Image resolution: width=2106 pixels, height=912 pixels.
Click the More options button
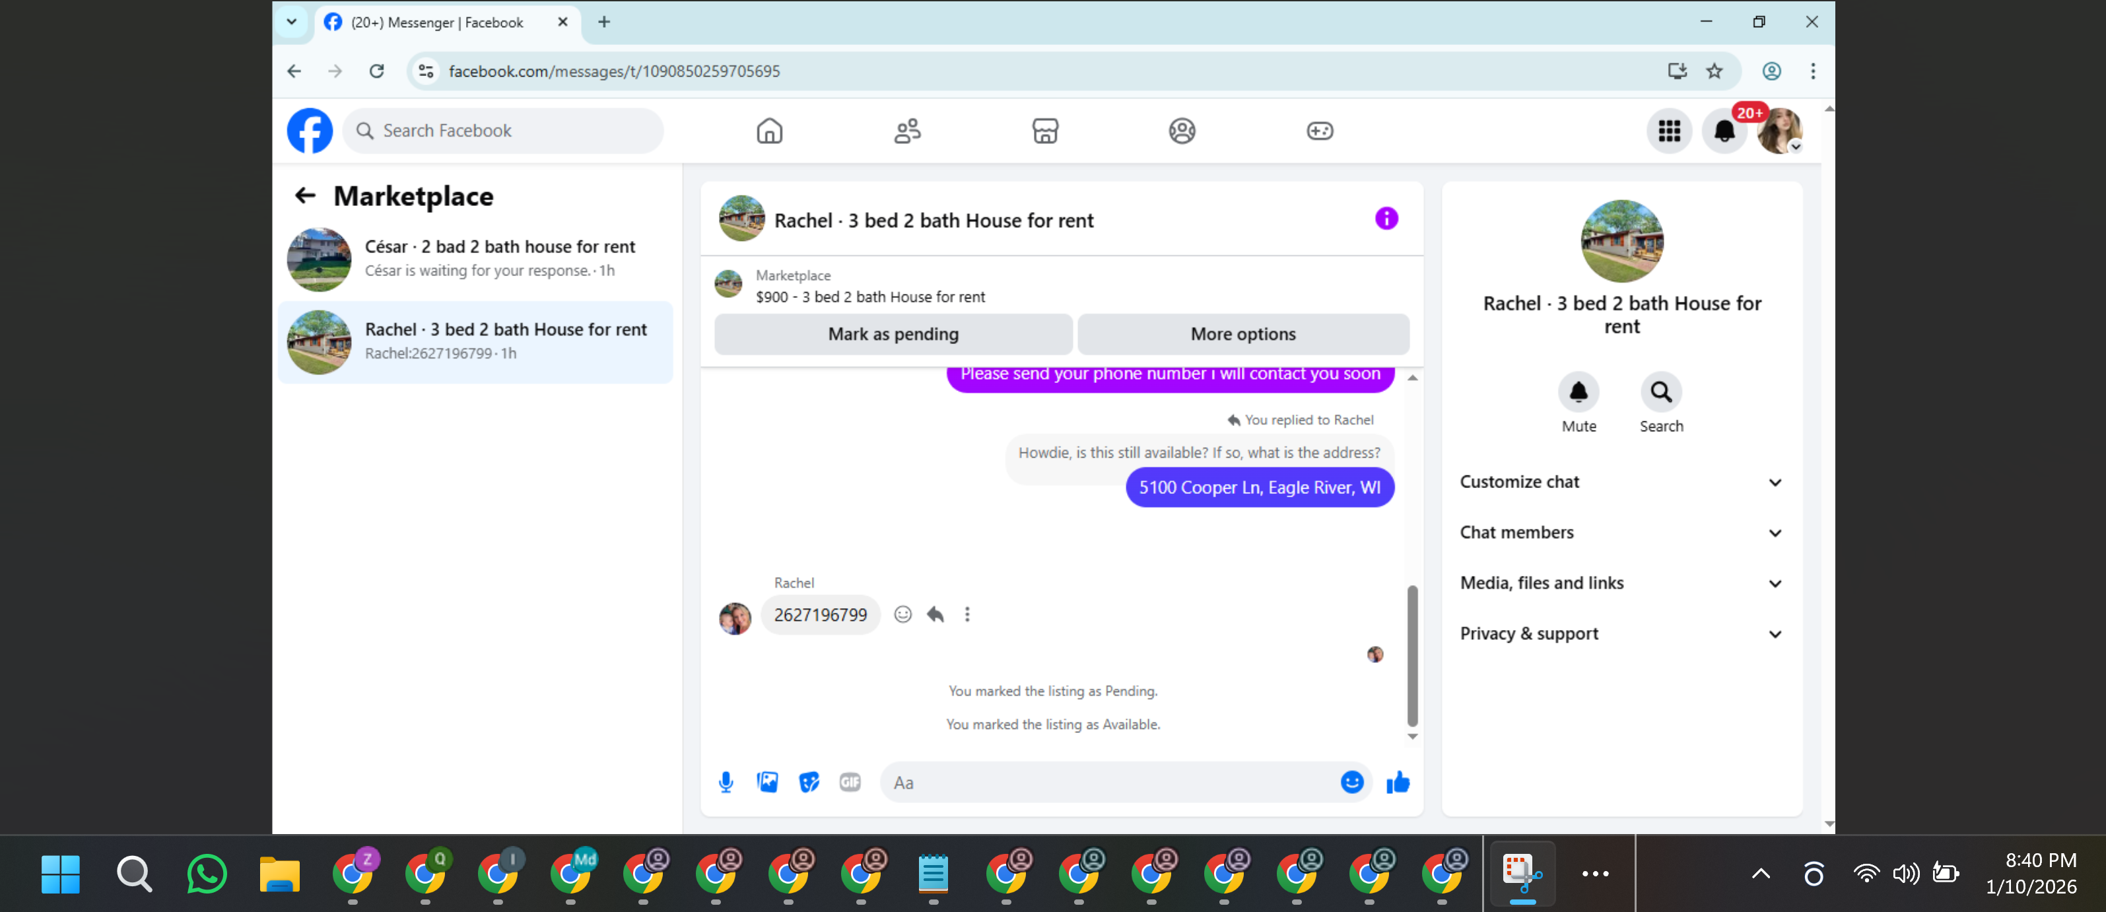(x=1242, y=333)
